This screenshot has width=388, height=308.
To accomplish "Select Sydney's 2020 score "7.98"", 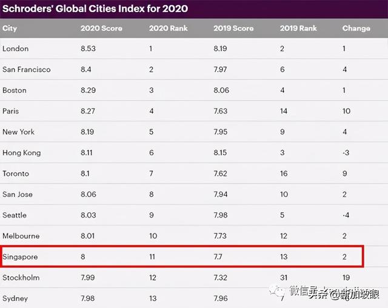I will [87, 298].
